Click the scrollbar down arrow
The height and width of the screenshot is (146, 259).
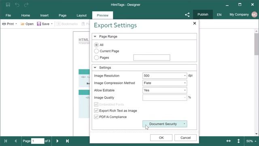[256, 134]
